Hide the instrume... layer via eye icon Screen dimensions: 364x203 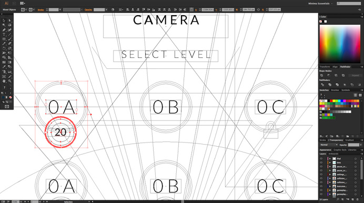point(321,186)
